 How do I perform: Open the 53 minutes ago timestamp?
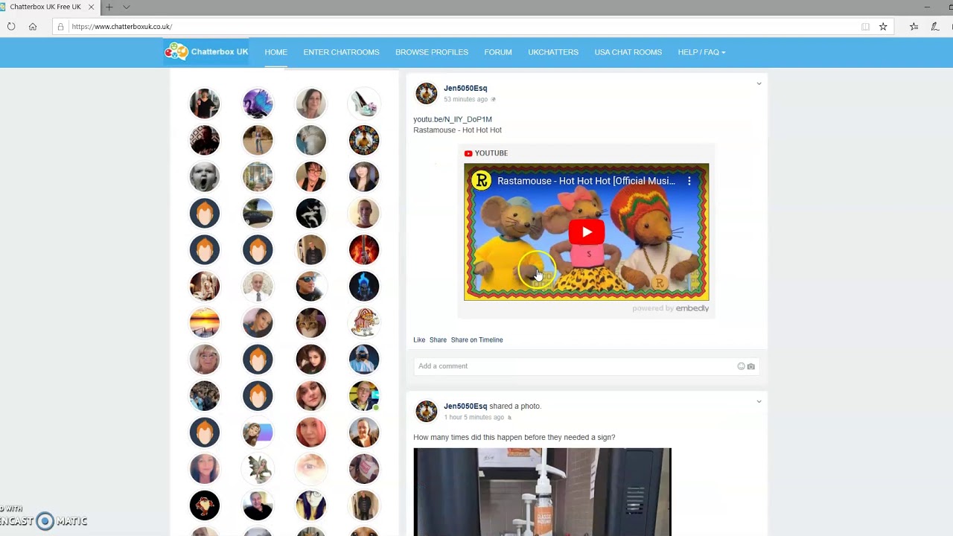click(x=465, y=99)
